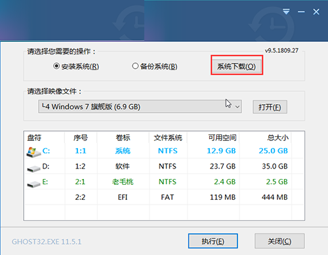Click the GHOST32.EXE 11.5.1 status text
The image size is (328, 255).
pyautogui.click(x=47, y=242)
